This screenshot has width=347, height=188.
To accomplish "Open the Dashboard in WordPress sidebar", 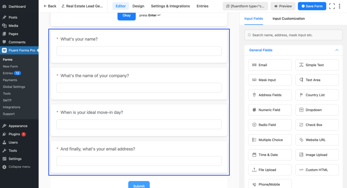I will [x=19, y=6].
